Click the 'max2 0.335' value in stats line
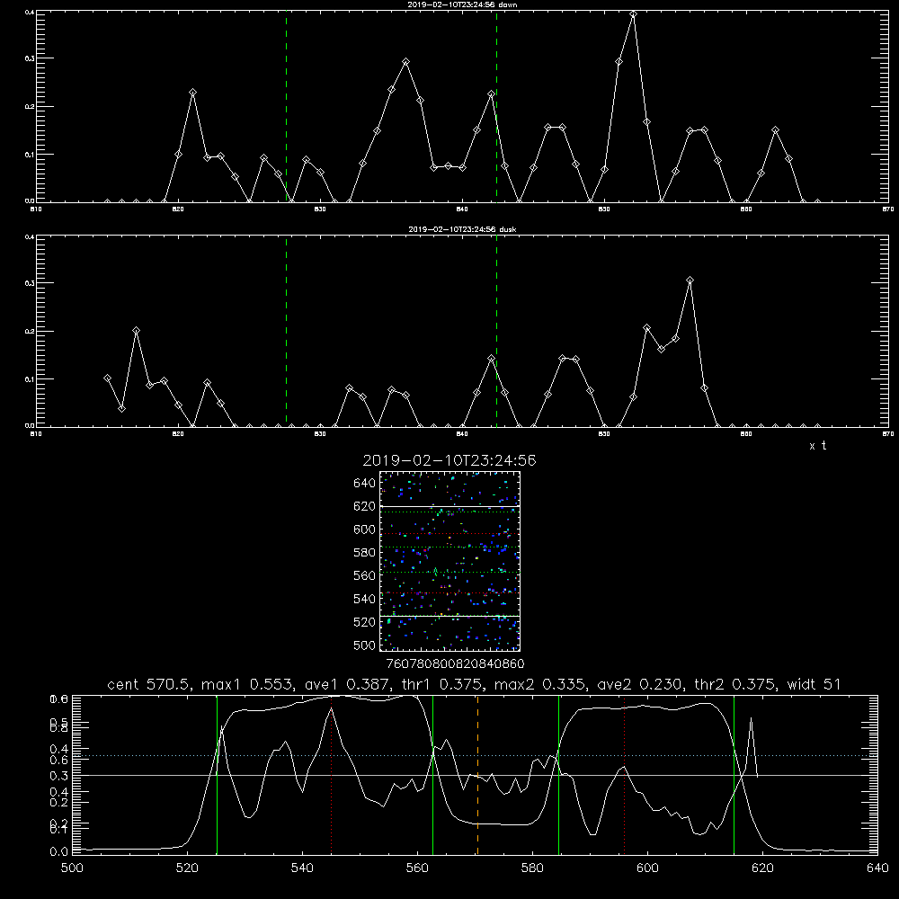The image size is (899, 899). click(x=540, y=684)
